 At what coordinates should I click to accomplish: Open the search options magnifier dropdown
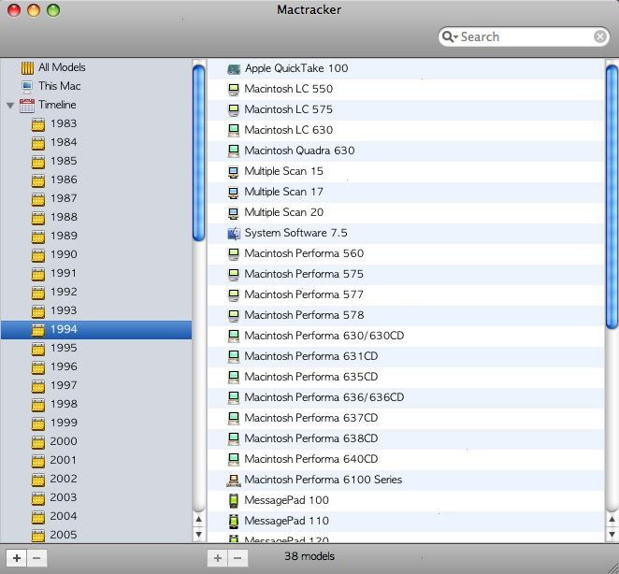(x=450, y=36)
